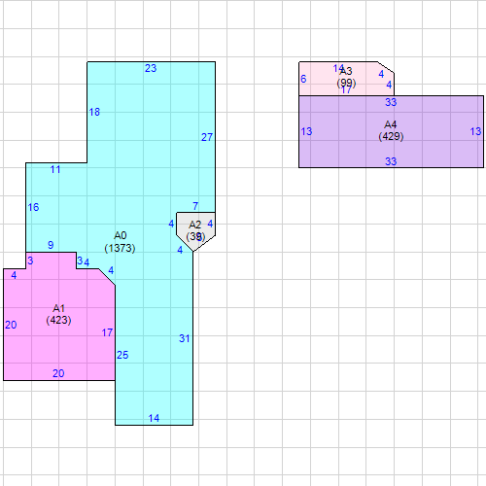This screenshot has height=486, width=486.
Task: Select the A4 (429) area label
Action: (x=391, y=130)
